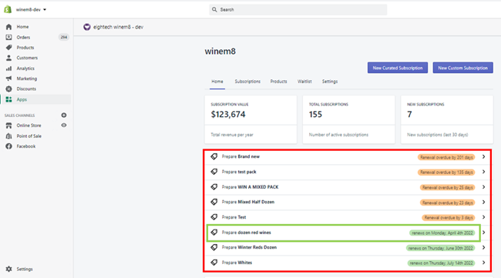Click the Facebook logo icon
Screen dimensions: 501x278
pos(8,146)
